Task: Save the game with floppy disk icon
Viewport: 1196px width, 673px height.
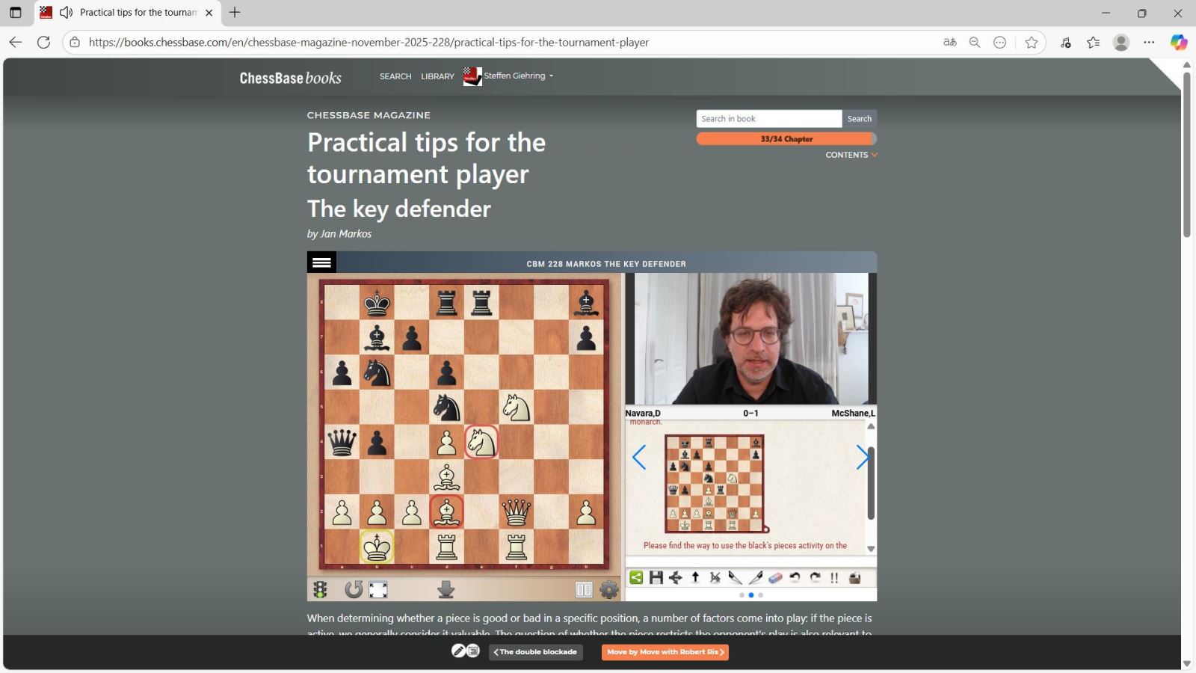Action: click(x=656, y=577)
